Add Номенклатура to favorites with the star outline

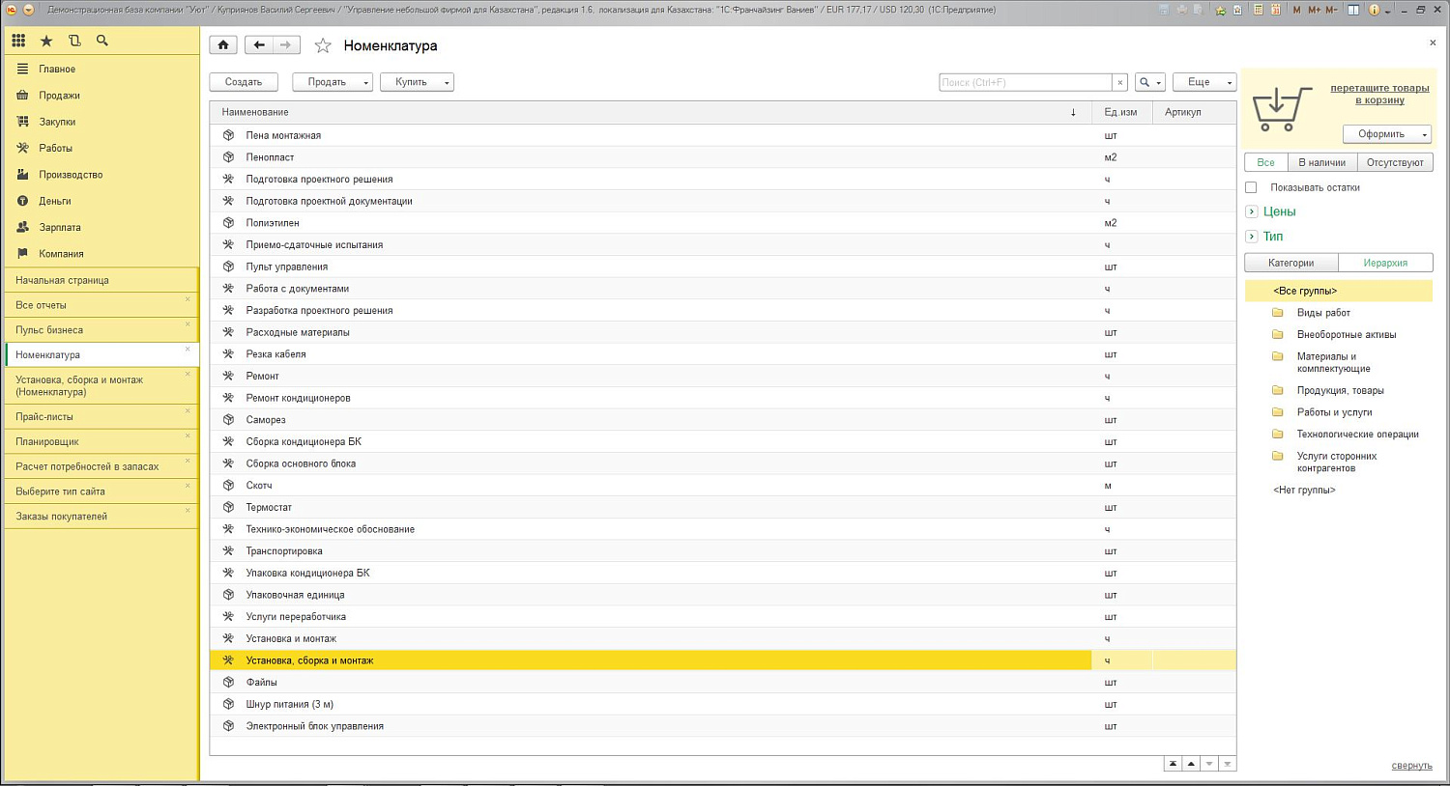[323, 45]
